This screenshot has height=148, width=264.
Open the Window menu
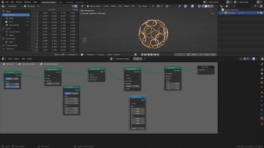click(x=28, y=2)
